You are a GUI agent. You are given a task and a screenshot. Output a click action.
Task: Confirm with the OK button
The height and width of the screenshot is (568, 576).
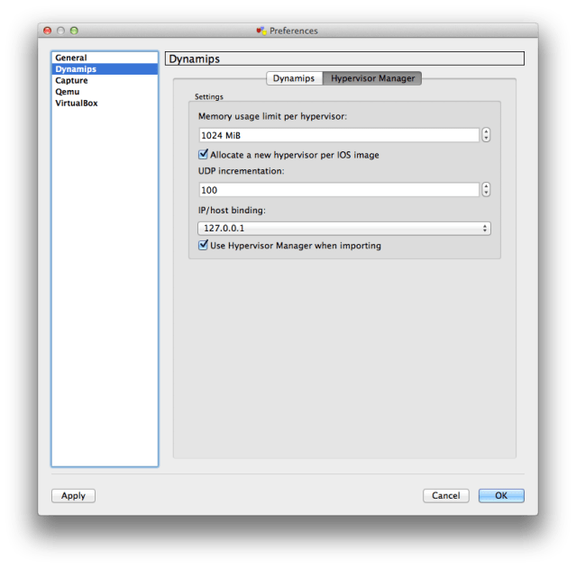501,496
